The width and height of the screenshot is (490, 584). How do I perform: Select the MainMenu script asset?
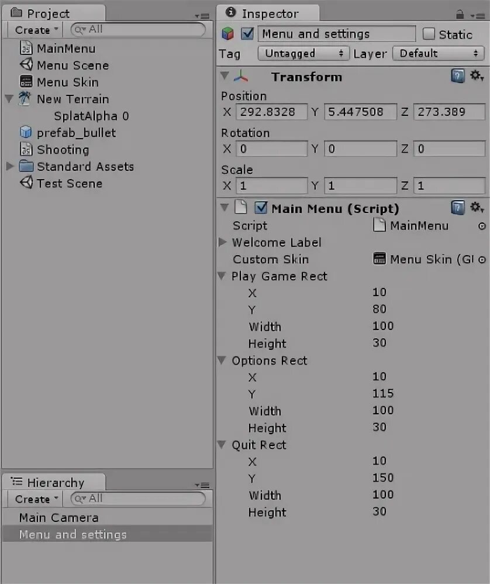(x=66, y=49)
